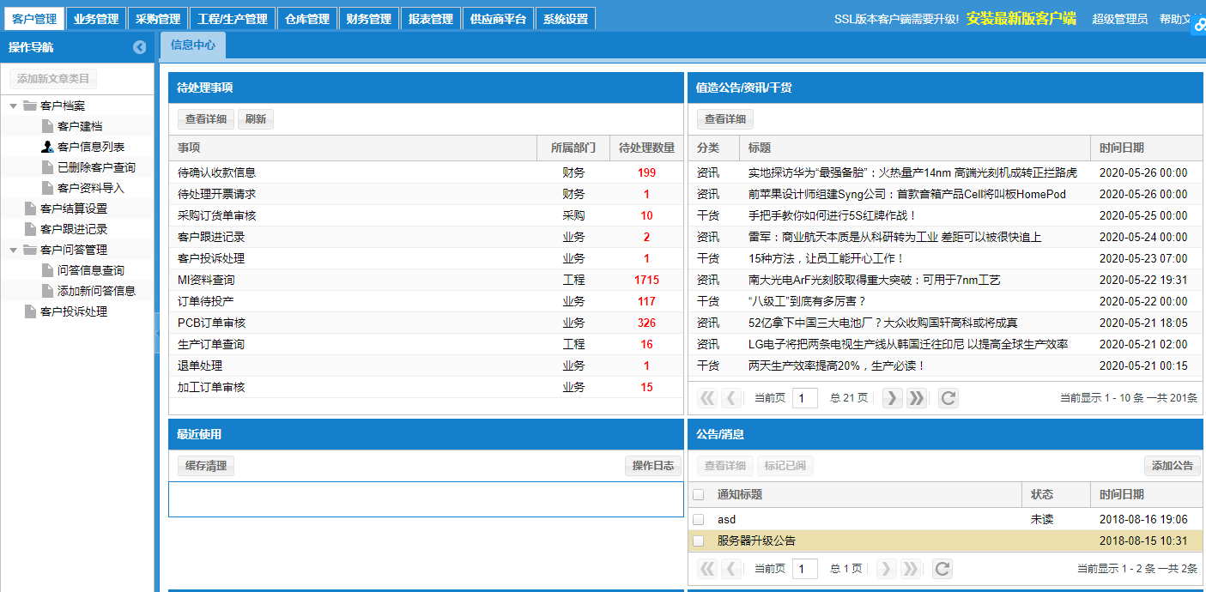Screen dimensions: 1206x592
Task: Go to the next page in 公告/消息 pager
Action: [x=886, y=568]
